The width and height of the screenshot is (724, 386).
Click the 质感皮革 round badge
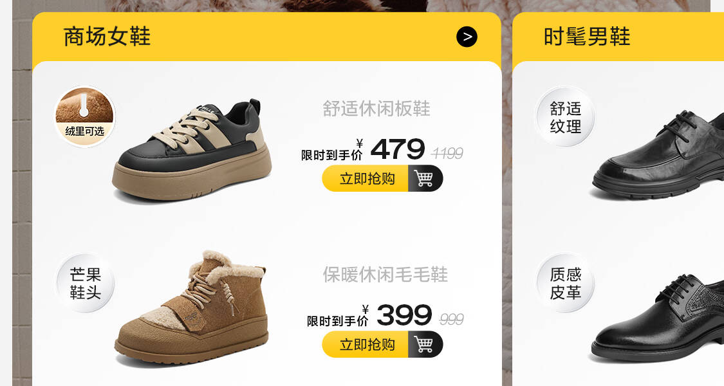click(x=565, y=283)
